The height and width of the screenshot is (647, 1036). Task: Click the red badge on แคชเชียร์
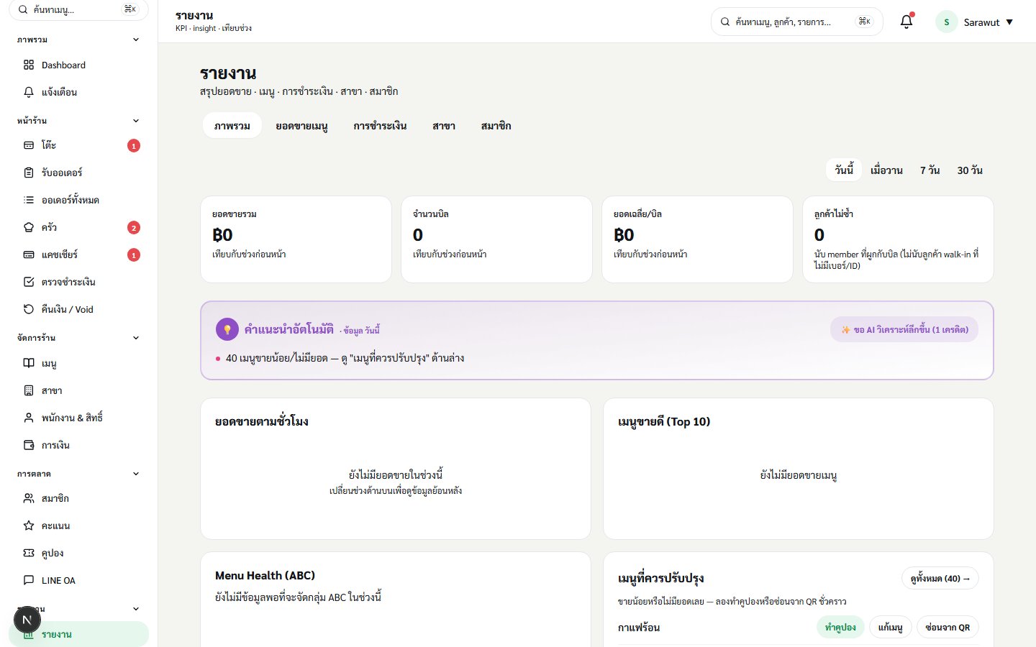click(x=133, y=255)
